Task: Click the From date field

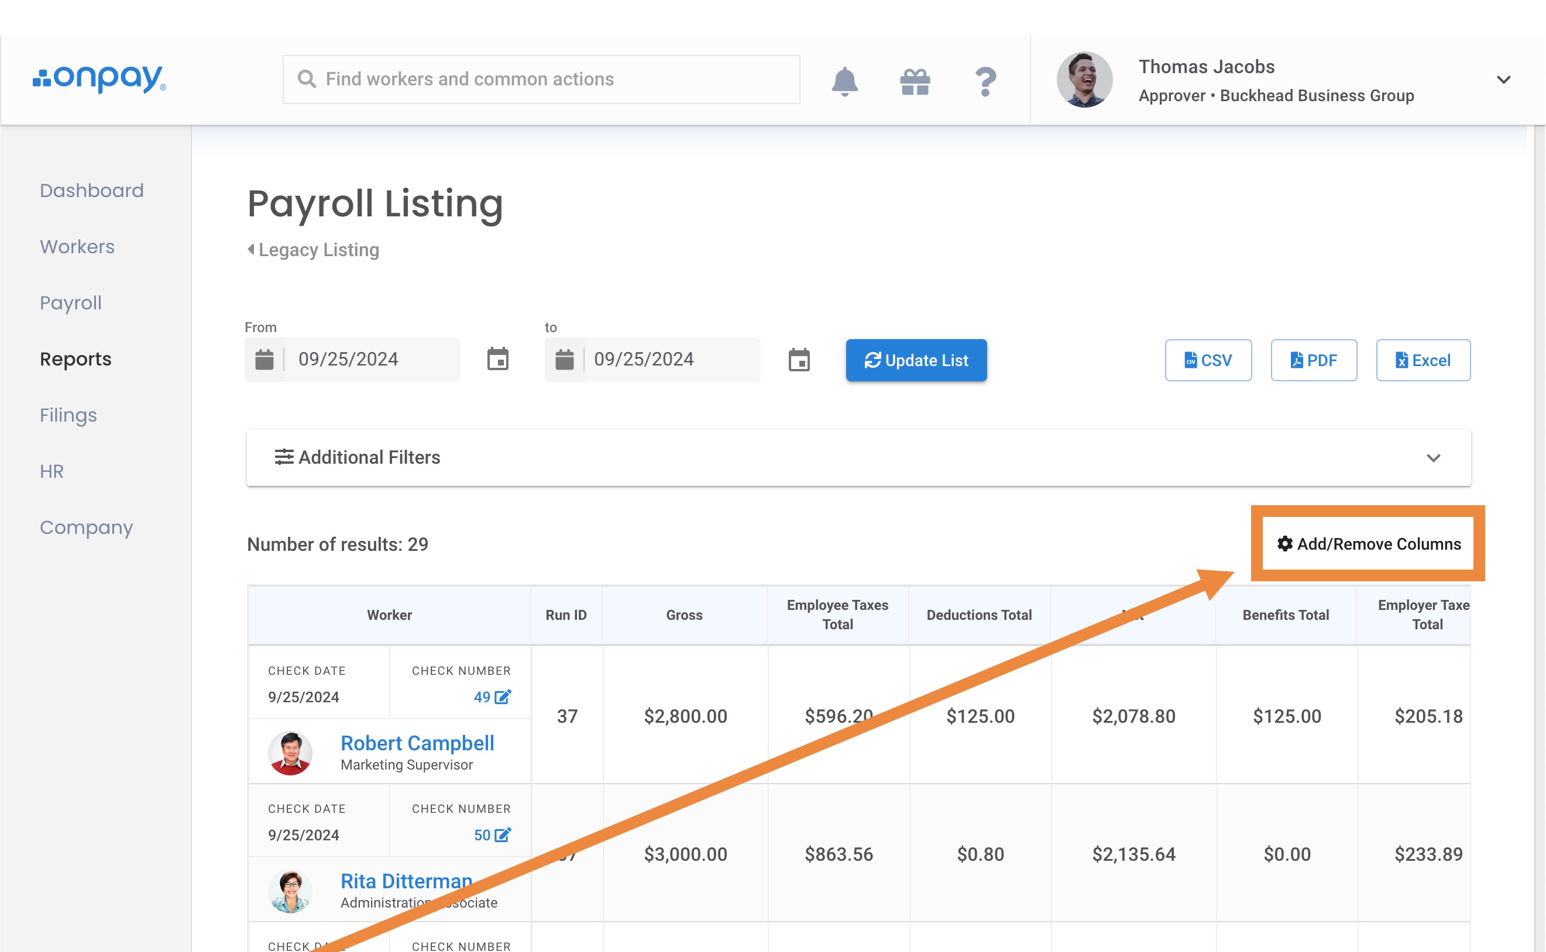Action: click(352, 360)
